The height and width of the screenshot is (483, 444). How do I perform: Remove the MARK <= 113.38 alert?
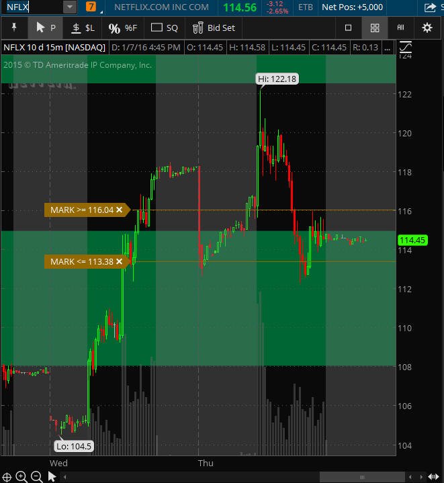[119, 261]
